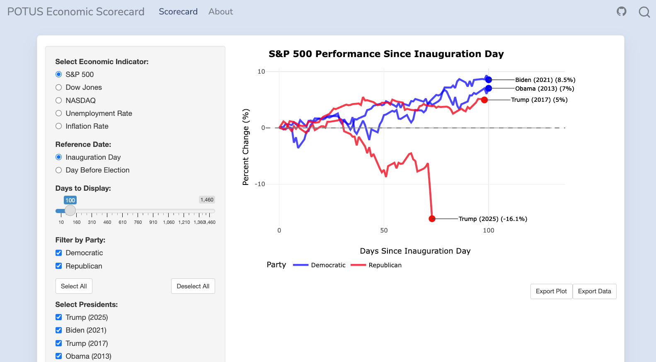Disable the Obama (2013) checkbox
This screenshot has height=362, width=656.
click(x=59, y=356)
